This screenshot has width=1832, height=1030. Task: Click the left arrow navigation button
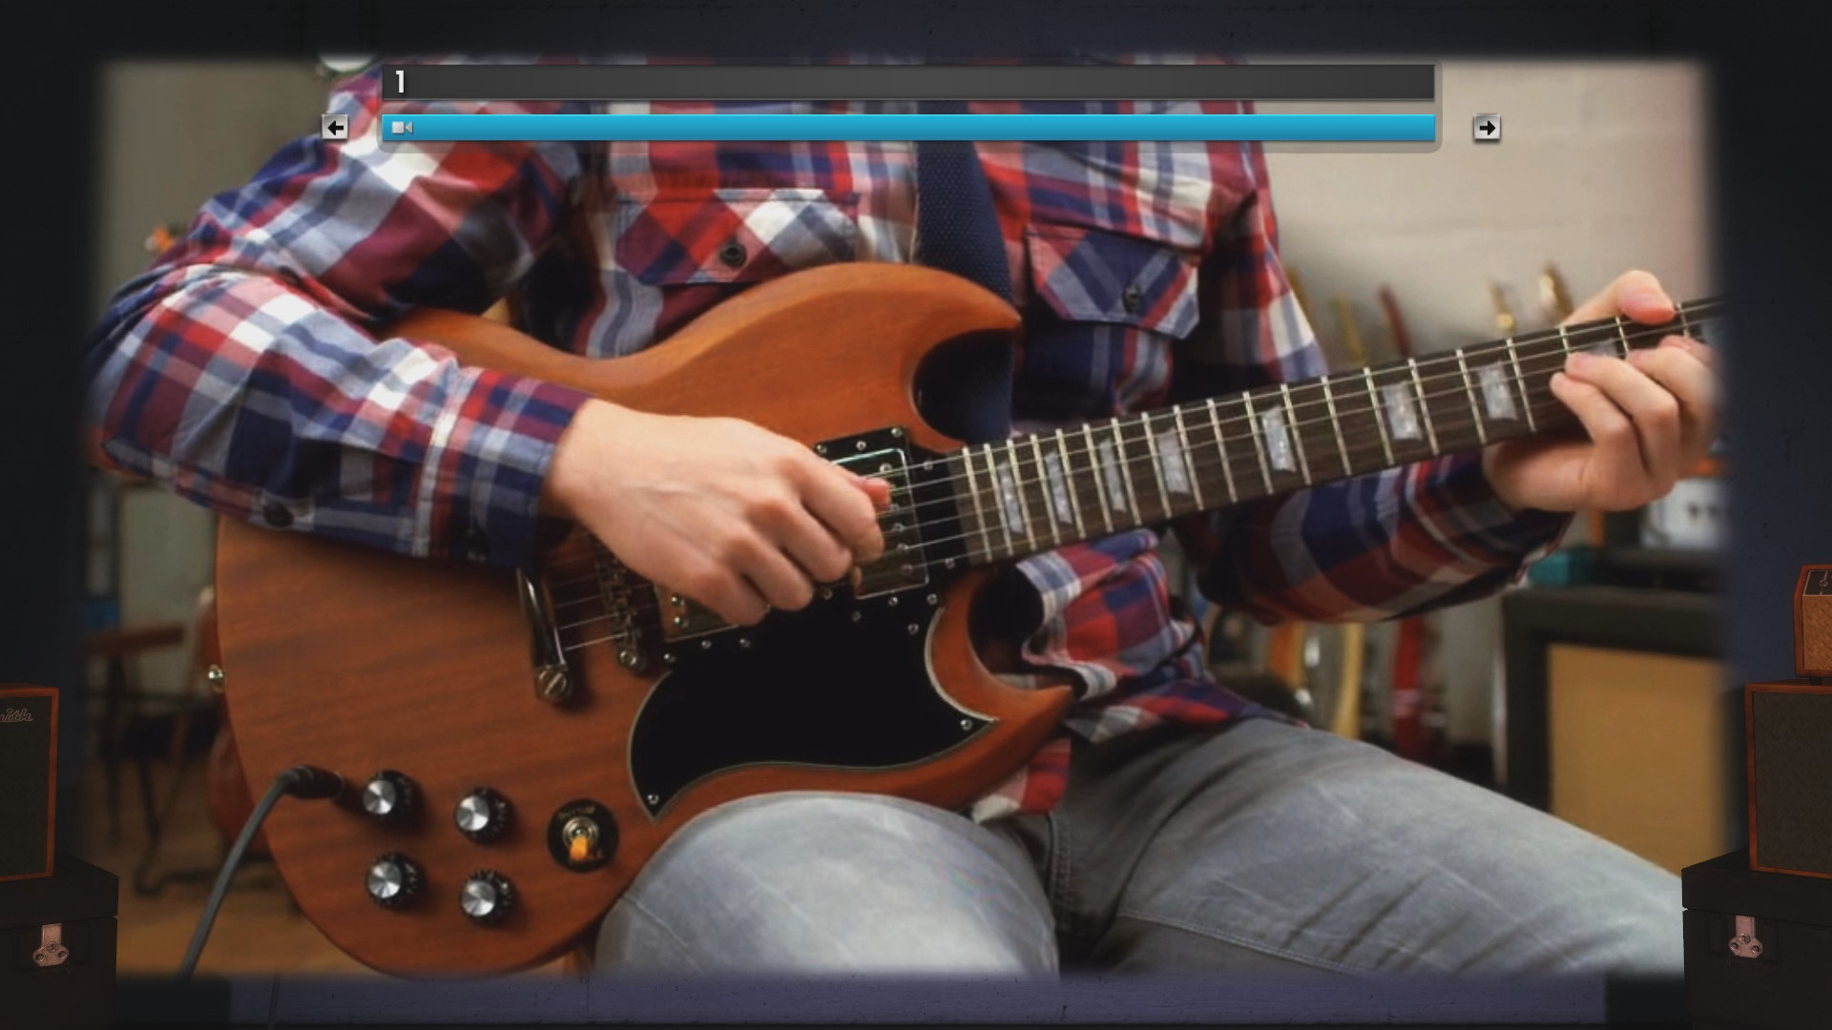coord(333,126)
